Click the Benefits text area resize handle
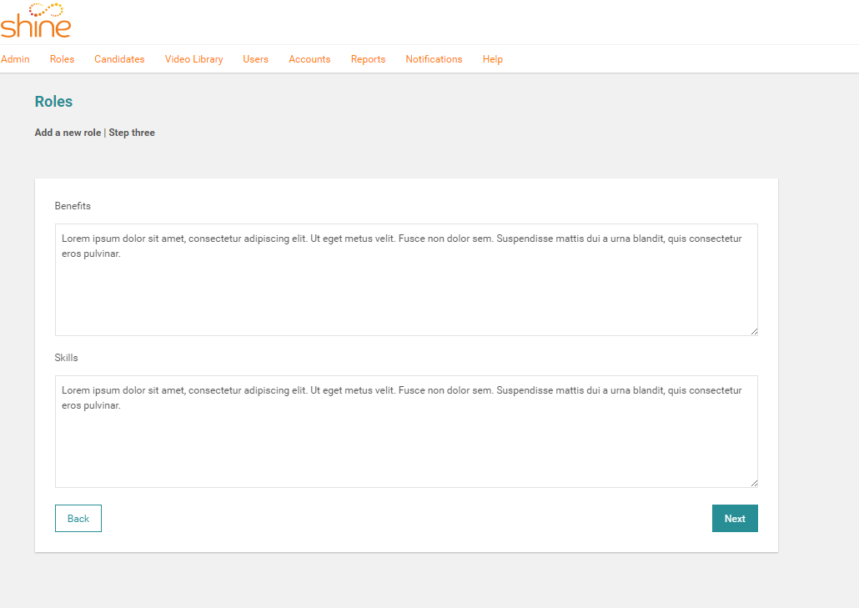859x608 pixels. coord(754,331)
